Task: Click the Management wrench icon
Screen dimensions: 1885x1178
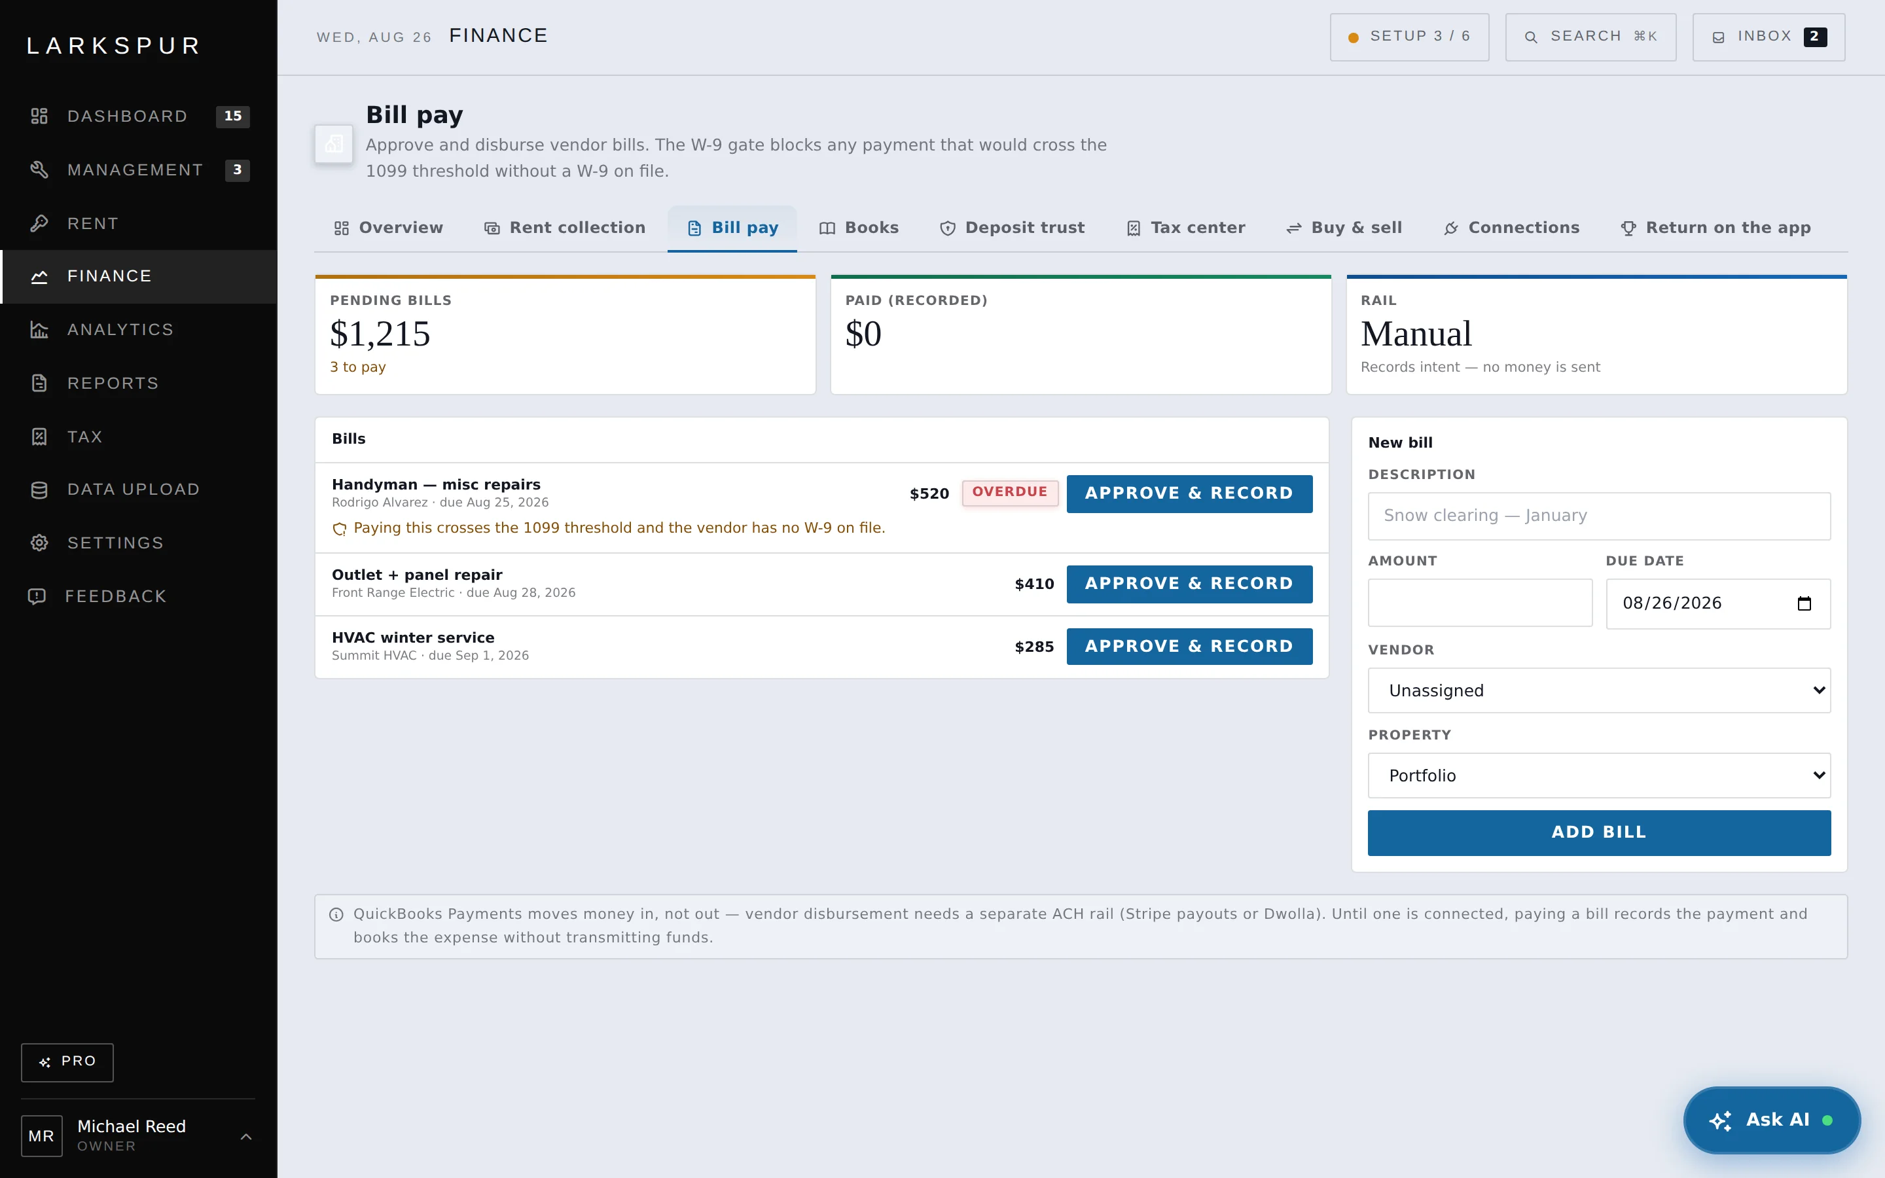Action: pyautogui.click(x=39, y=170)
